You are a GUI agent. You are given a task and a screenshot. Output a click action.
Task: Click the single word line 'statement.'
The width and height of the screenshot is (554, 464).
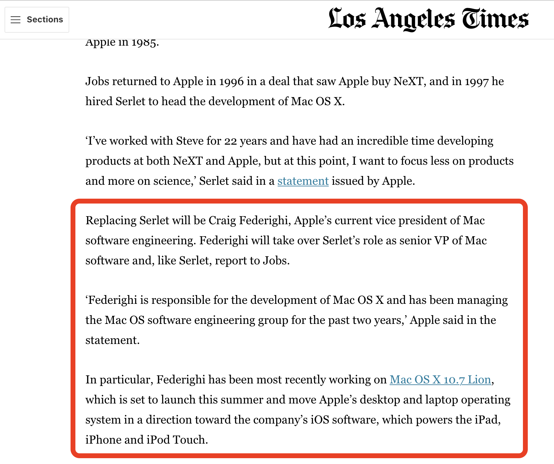point(113,340)
